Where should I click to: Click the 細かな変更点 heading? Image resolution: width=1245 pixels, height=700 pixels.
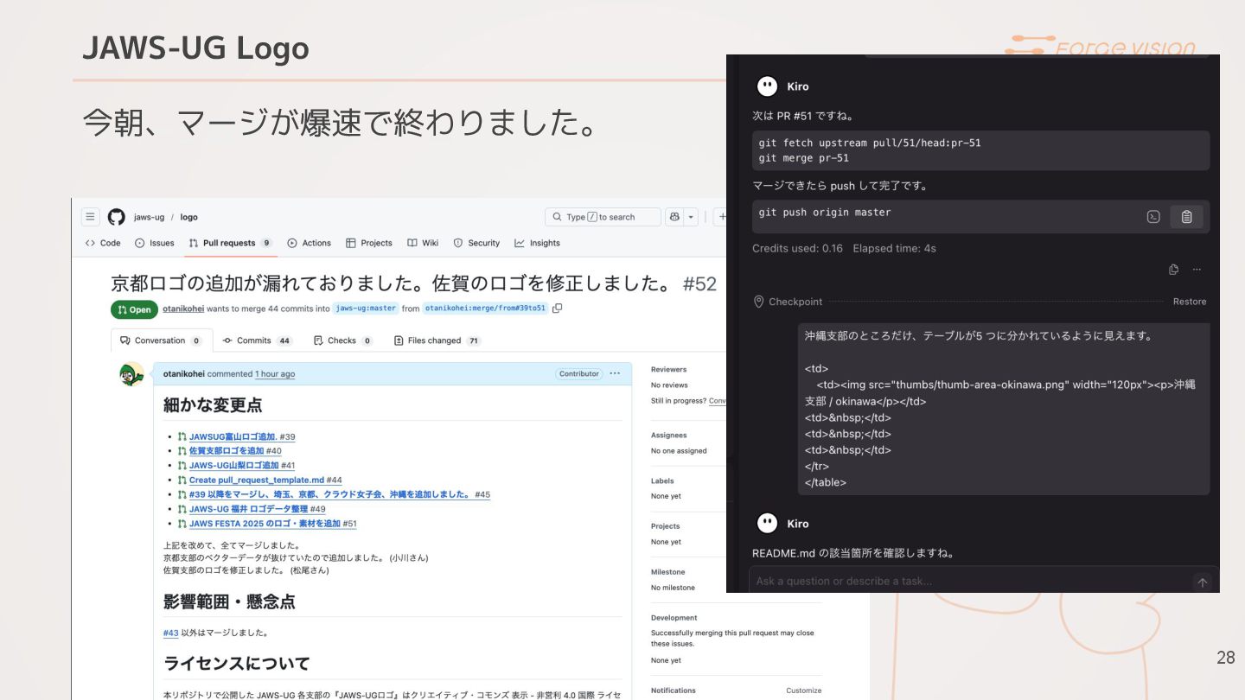pos(213,404)
